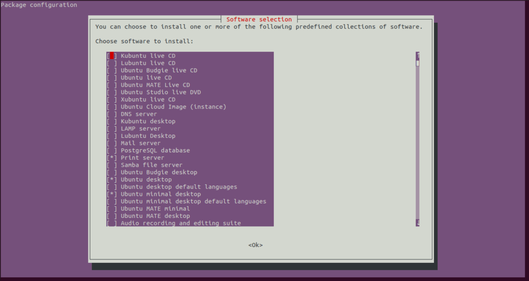Toggle Ubuntu desktop default languages checkbox
529x281 pixels.
[112, 187]
